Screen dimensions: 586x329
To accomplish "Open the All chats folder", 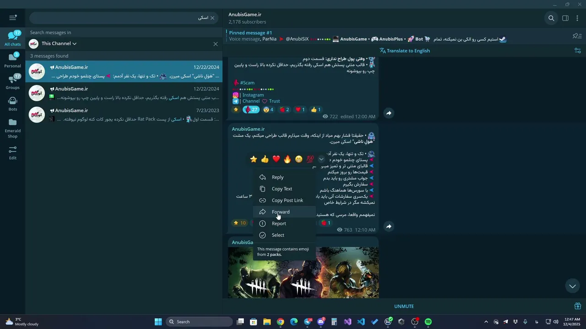I will 12,38.
